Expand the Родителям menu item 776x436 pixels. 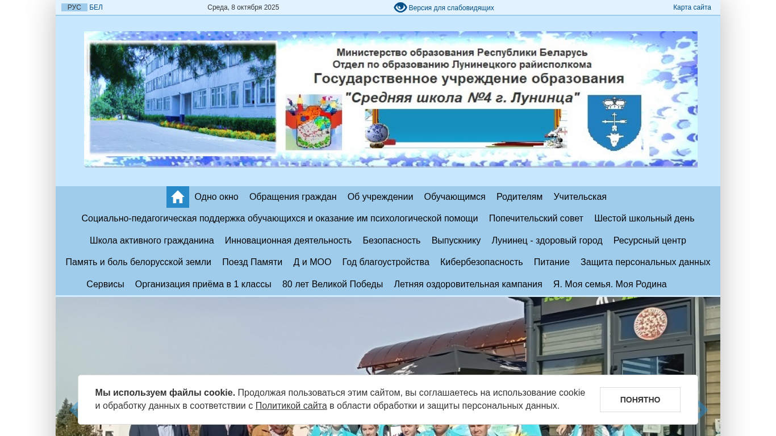pos(519,197)
